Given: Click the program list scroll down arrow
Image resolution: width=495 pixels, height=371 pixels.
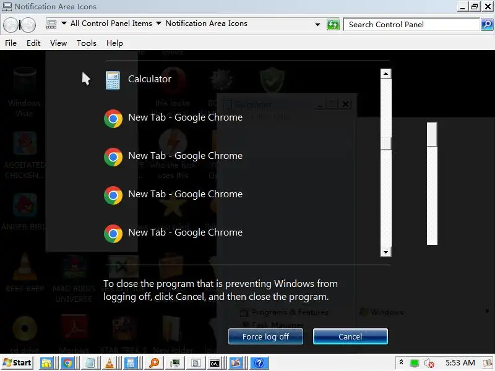Looking at the screenshot, I should [385, 252].
